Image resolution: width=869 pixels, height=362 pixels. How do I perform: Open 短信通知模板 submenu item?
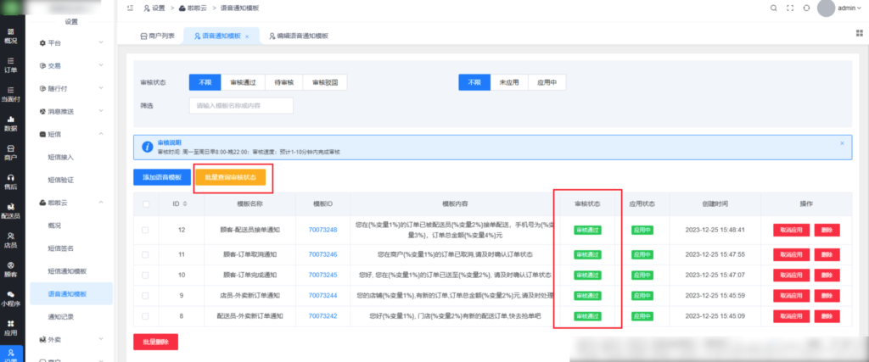pyautogui.click(x=67, y=271)
